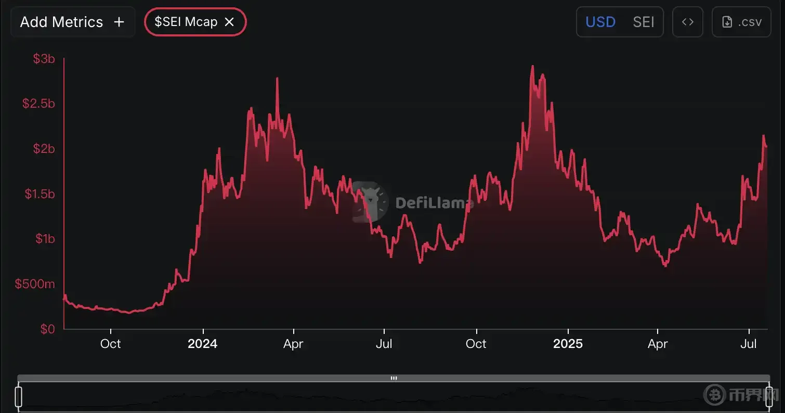Open the embed code icon button
785x413 pixels.
click(x=687, y=22)
